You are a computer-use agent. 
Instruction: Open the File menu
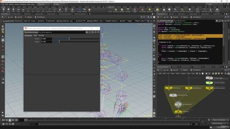pyautogui.click(x=3, y=4)
